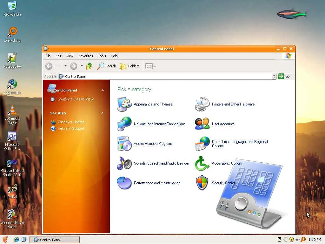Image resolution: width=325 pixels, height=244 pixels.
Task: Open Views button dropdown arrow
Action: coord(155,66)
